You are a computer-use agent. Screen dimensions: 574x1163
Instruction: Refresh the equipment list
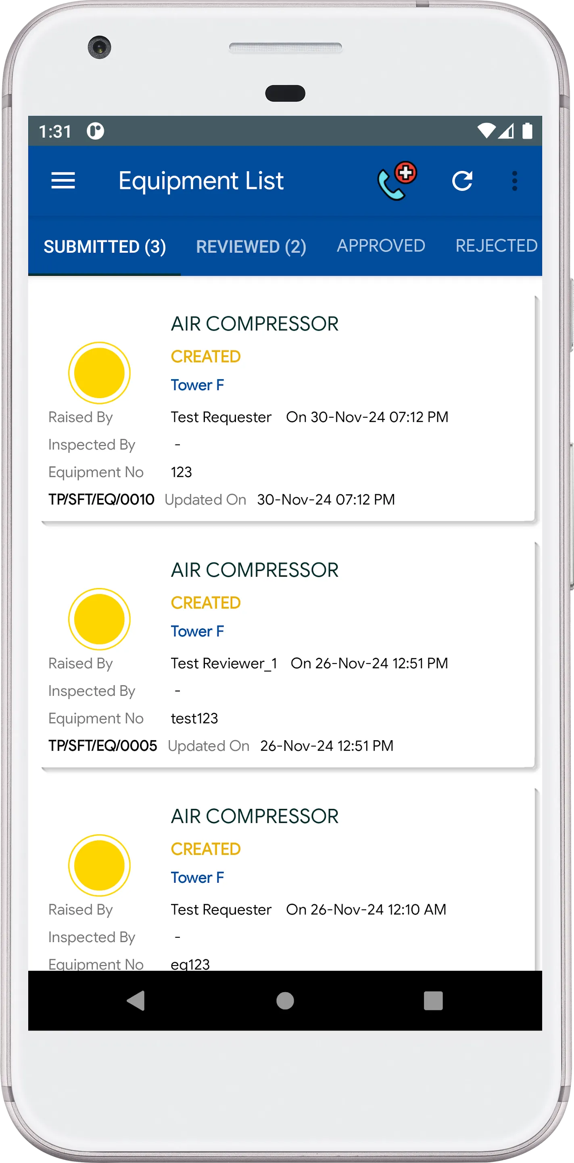tap(462, 181)
